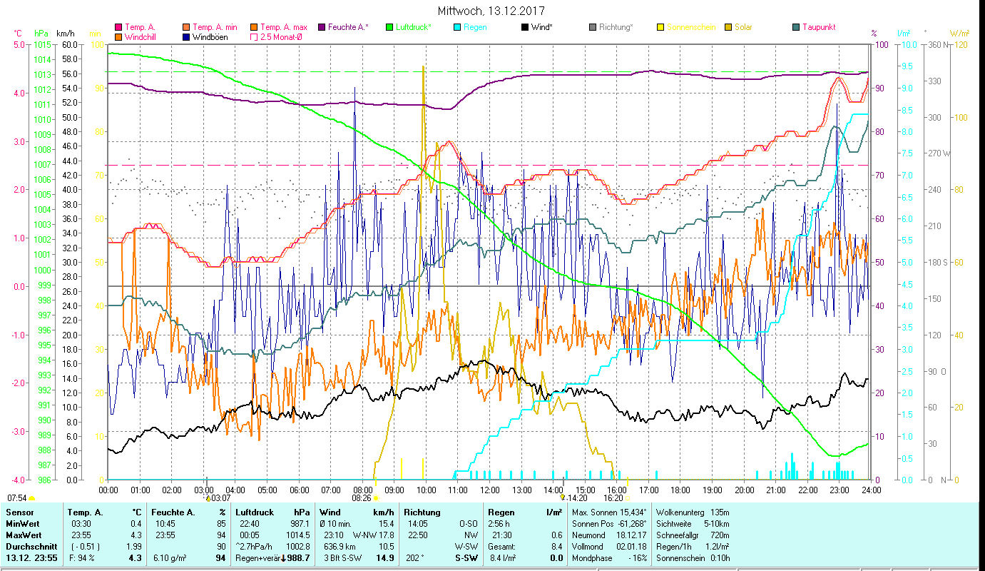Screen dimensions: 985x571
Task: Click the 6.10 g/m³ humidity value
Action: click(169, 557)
